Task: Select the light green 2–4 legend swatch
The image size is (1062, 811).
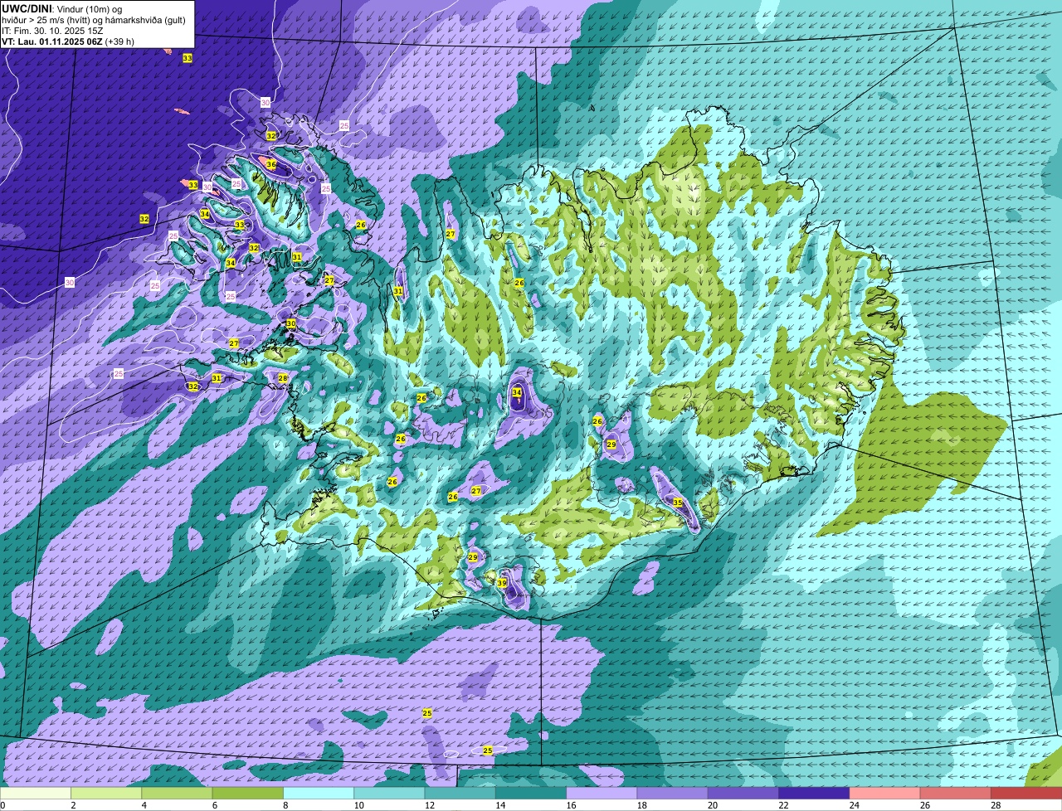Action: click(x=107, y=793)
